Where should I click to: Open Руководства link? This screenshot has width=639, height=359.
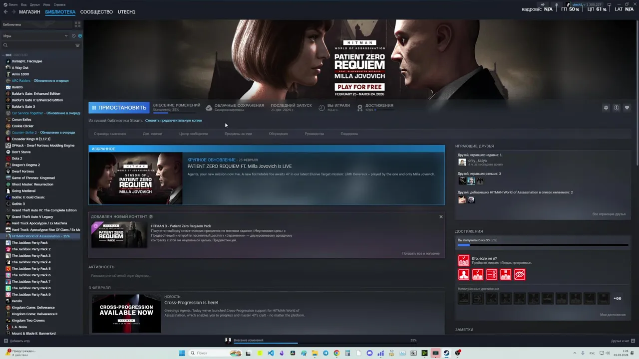pos(314,134)
